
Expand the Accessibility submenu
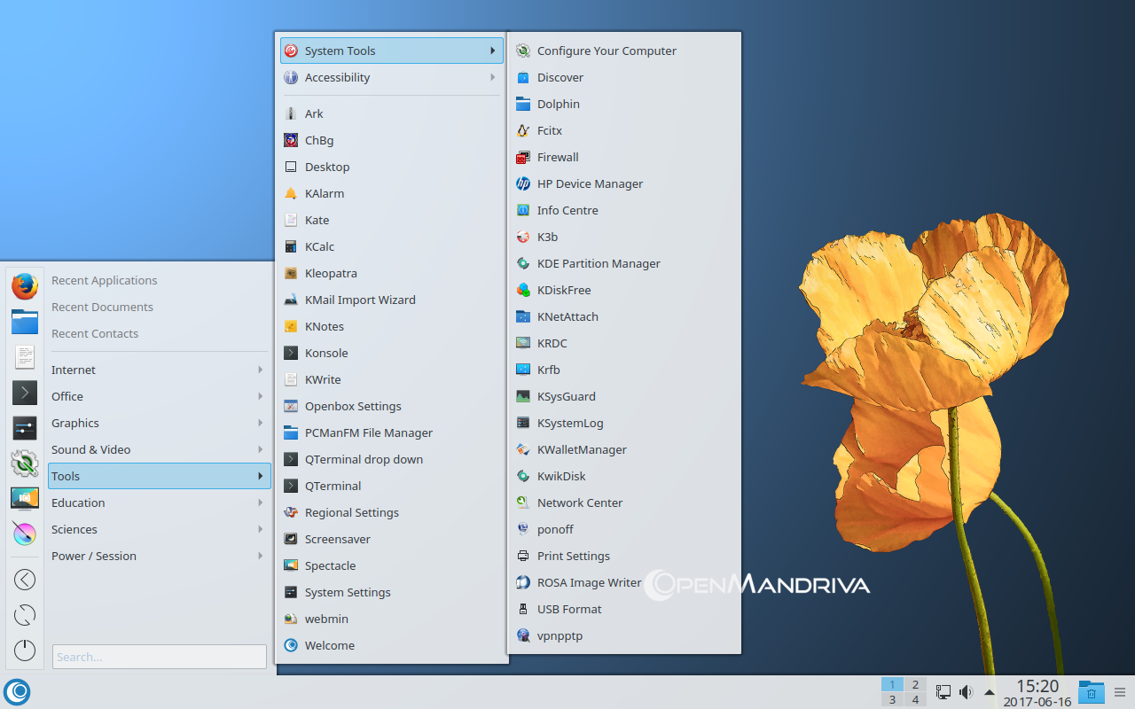pyautogui.click(x=391, y=78)
